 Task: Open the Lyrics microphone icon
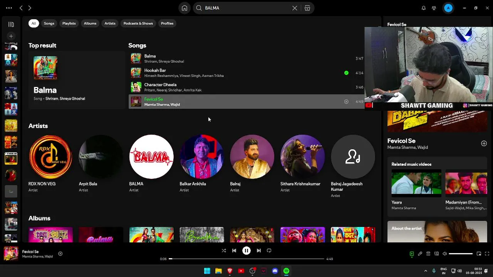(420, 254)
